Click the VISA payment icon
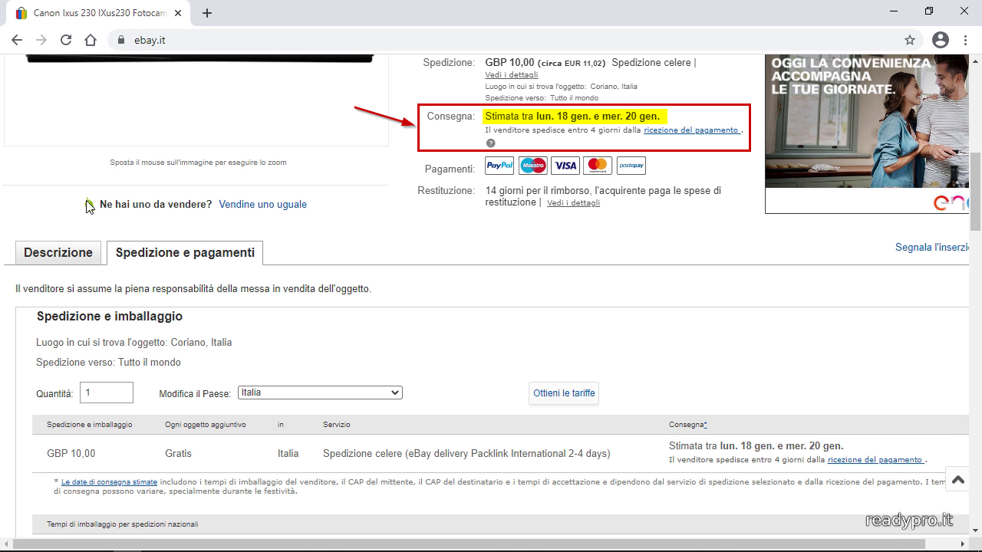 (565, 166)
